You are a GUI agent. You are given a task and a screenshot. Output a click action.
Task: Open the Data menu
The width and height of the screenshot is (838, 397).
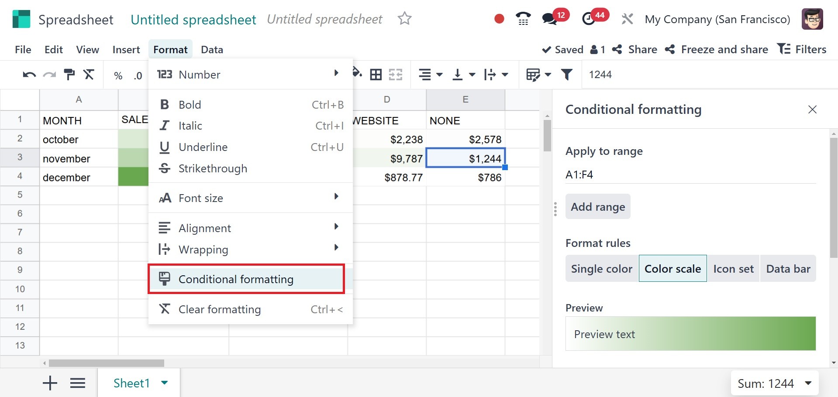(212, 50)
